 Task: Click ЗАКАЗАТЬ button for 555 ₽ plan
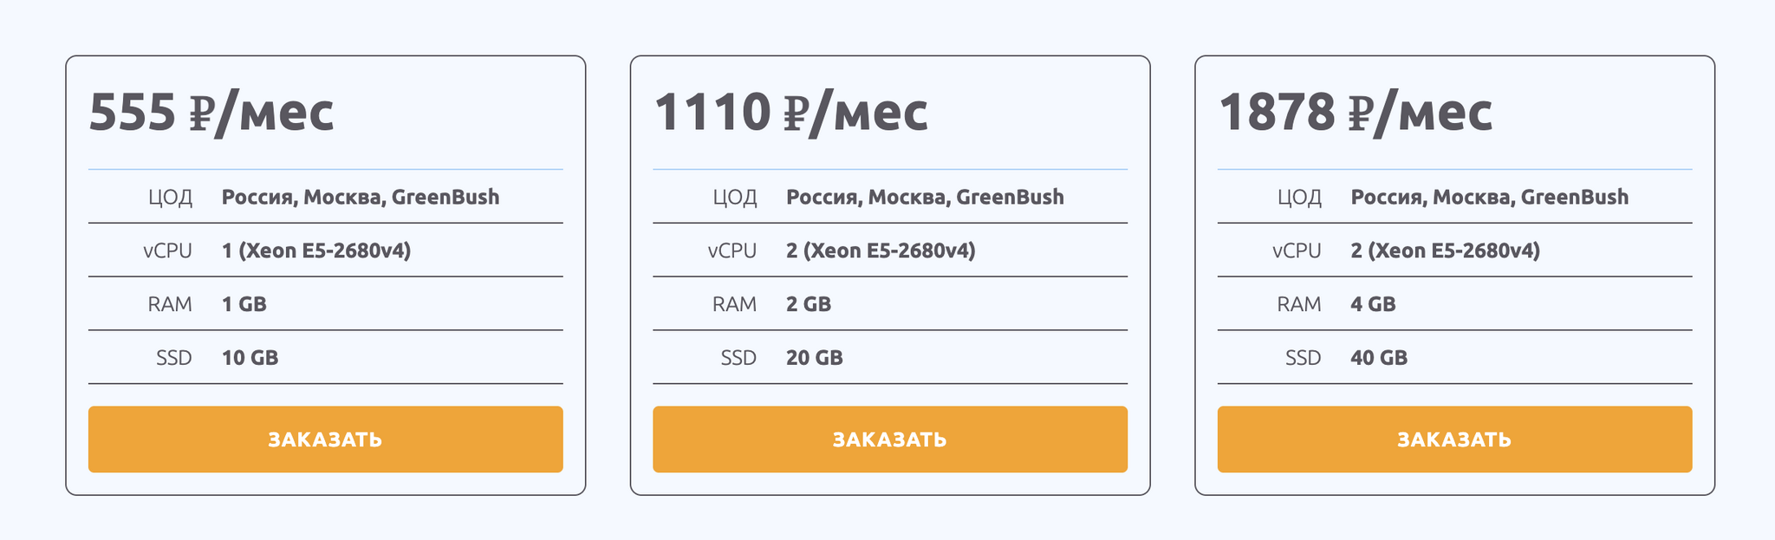[x=325, y=439]
